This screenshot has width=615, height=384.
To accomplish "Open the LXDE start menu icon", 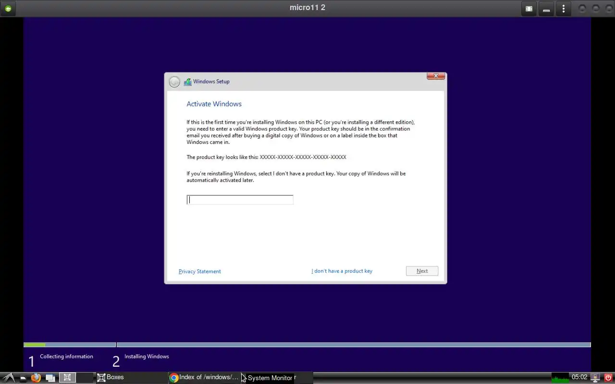I will 8,378.
